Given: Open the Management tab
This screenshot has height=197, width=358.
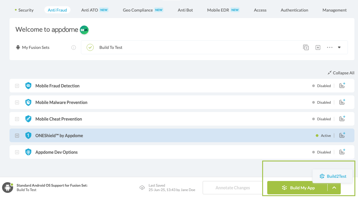Looking at the screenshot, I should 334,10.
